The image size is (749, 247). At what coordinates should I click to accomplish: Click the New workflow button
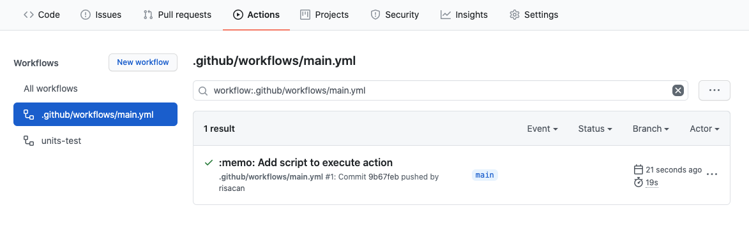coord(143,62)
